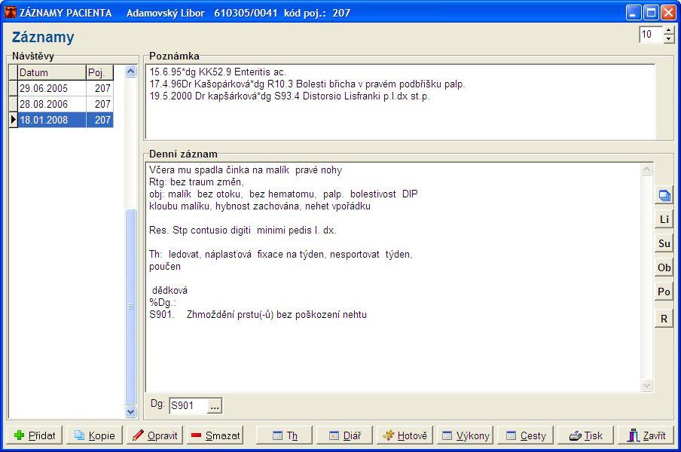681x452 pixels.
Task: Click the Hotově button
Action: point(405,435)
